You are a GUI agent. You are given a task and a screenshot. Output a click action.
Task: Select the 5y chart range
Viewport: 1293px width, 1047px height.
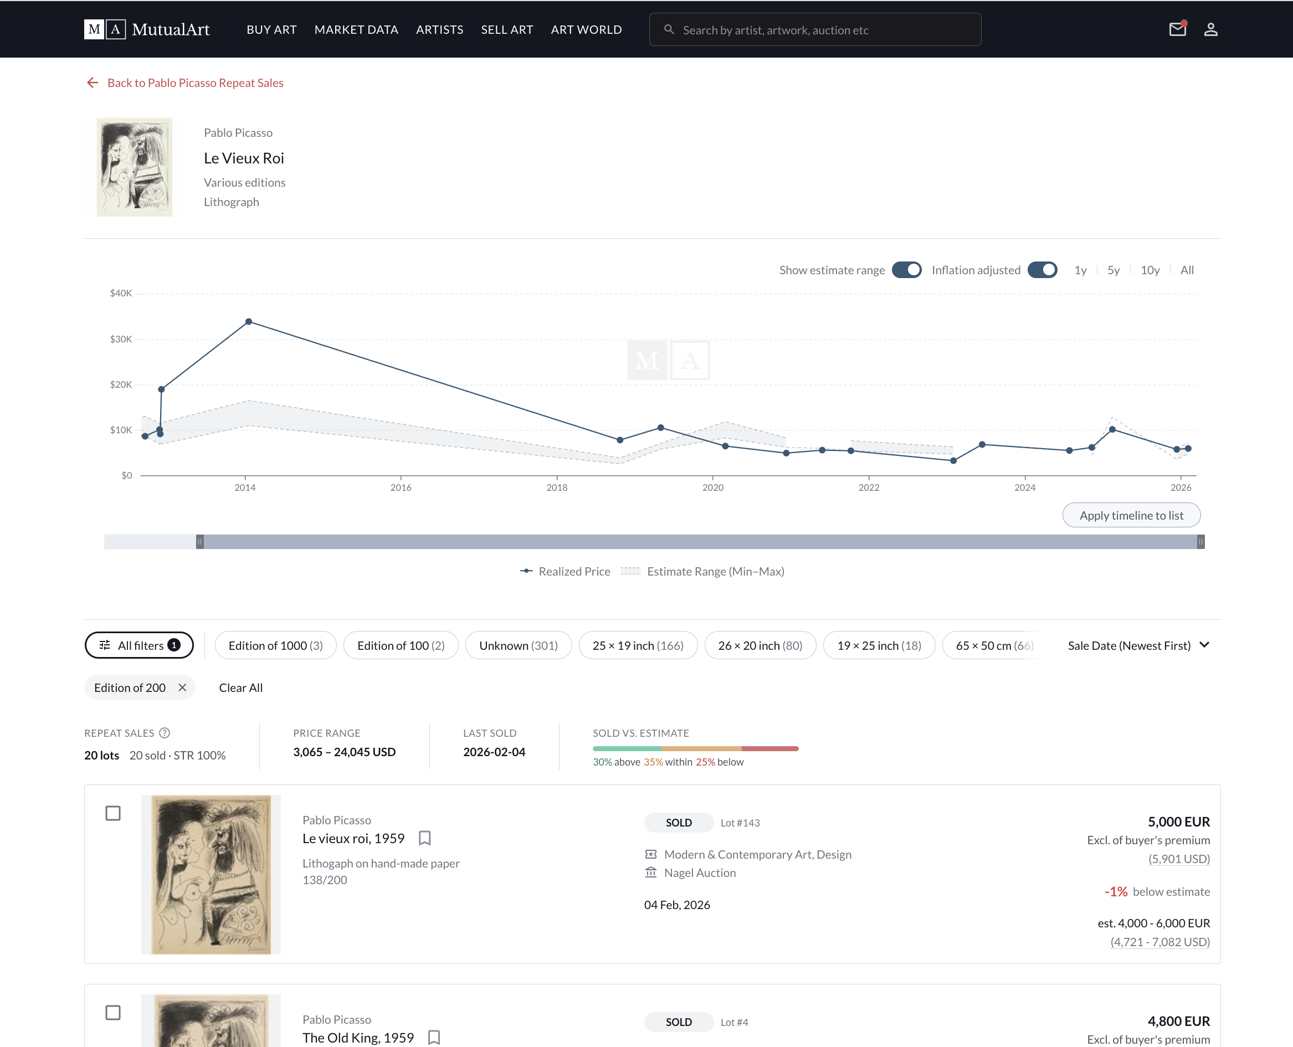pos(1114,270)
